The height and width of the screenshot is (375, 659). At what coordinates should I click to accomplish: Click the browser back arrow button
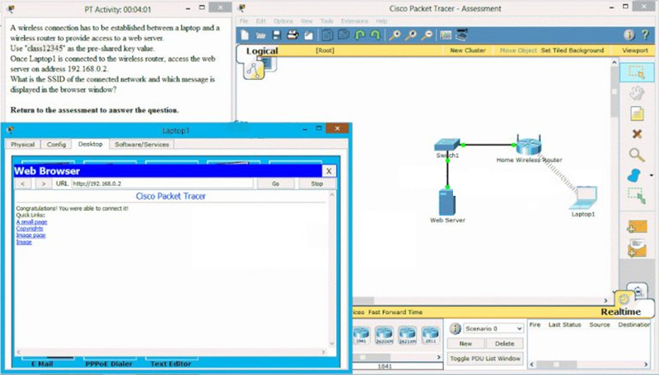click(23, 183)
